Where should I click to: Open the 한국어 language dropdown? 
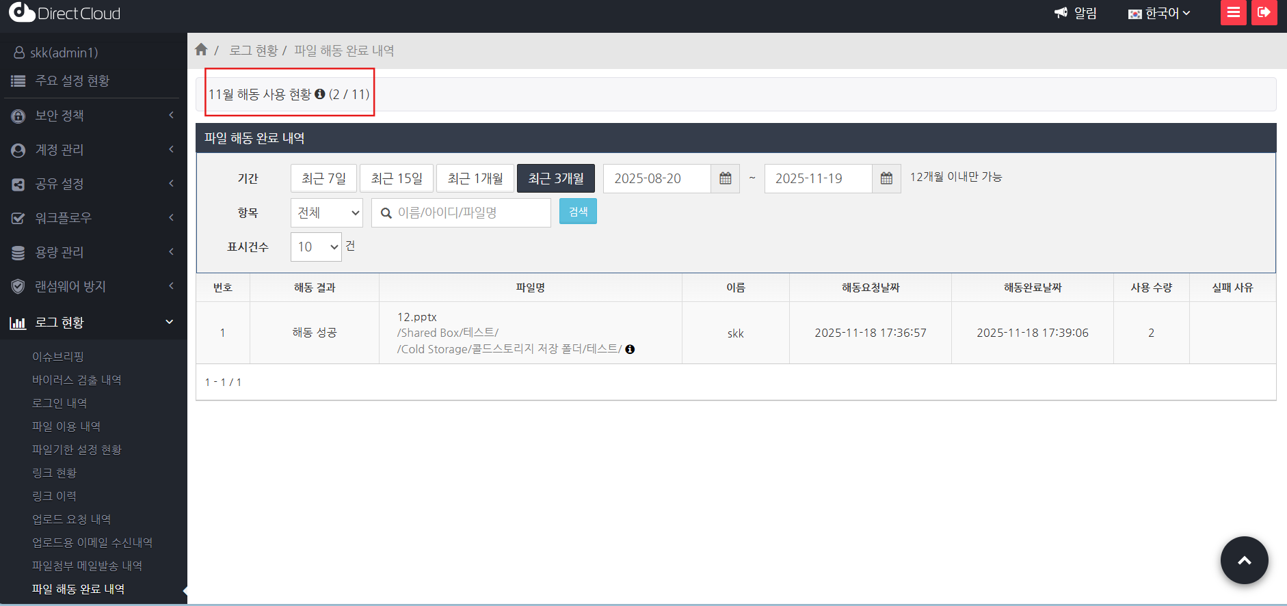1160,14
